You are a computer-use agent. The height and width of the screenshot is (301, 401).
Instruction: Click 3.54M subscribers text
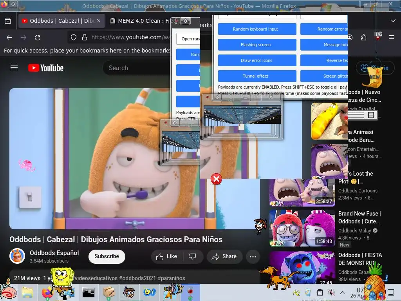point(49,261)
